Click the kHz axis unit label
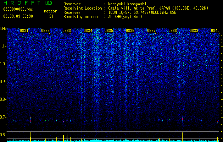 pyautogui.click(x=3, y=29)
